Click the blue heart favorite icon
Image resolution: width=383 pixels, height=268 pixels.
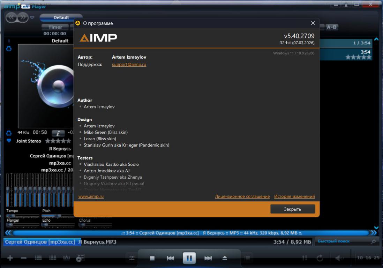[x=9, y=141]
